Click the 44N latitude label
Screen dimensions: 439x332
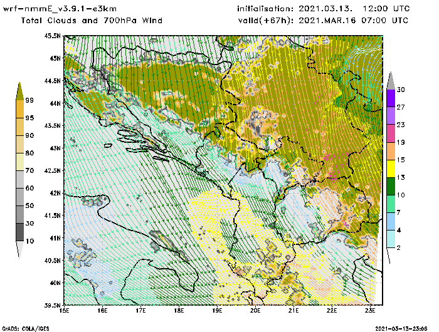pyautogui.click(x=55, y=103)
